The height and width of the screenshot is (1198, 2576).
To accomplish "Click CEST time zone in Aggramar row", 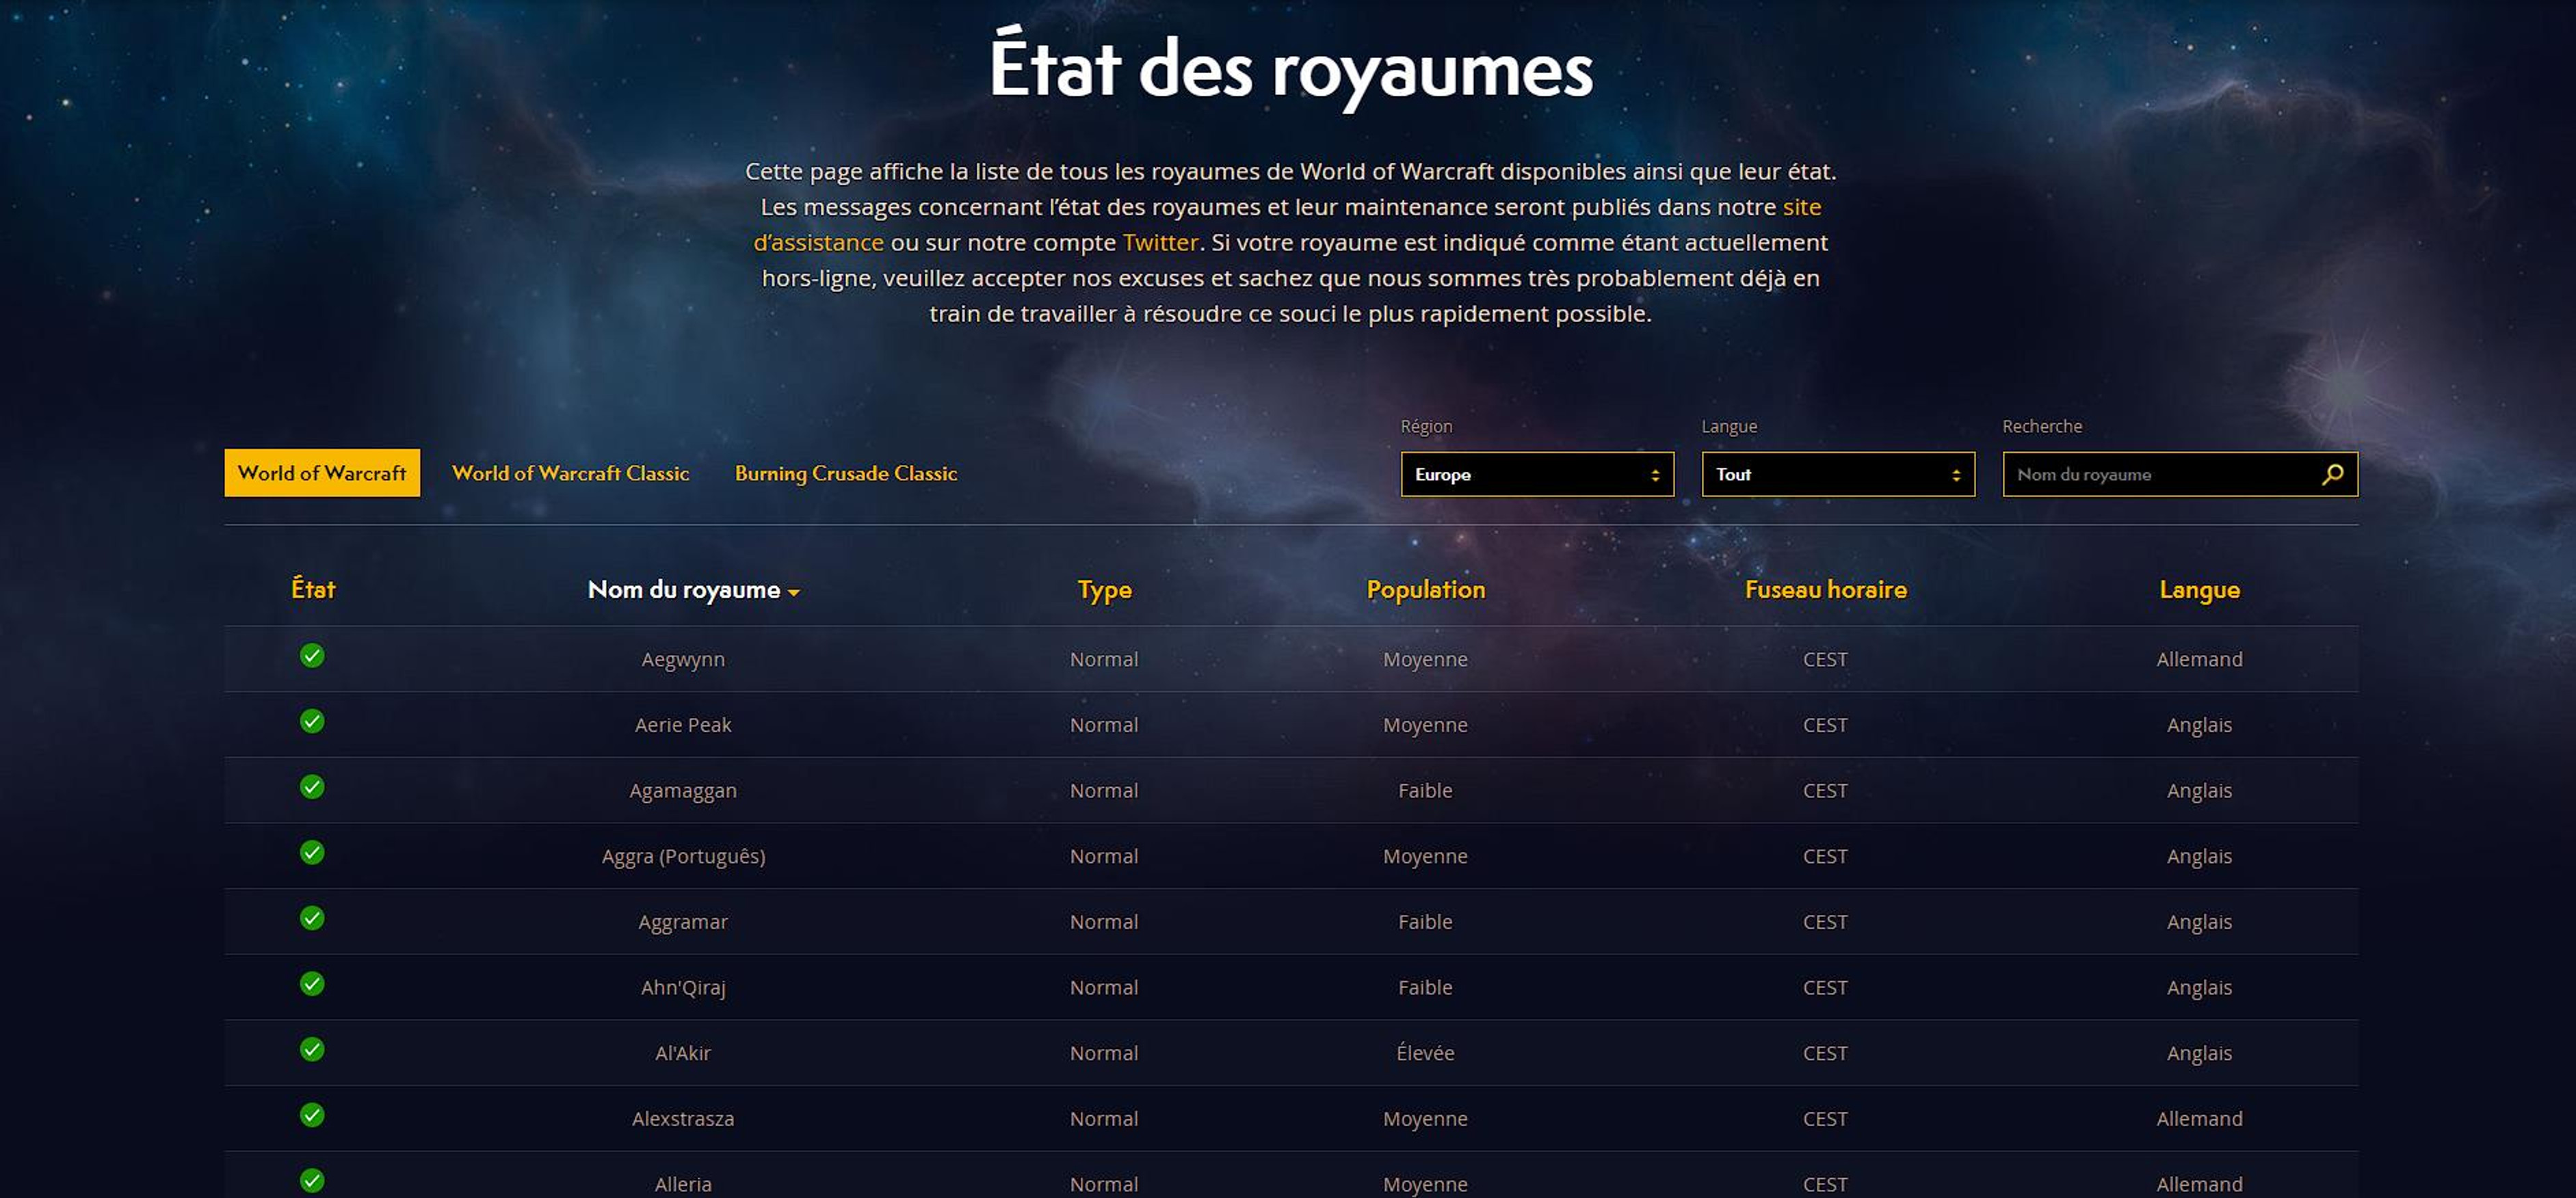I will pyautogui.click(x=1825, y=922).
